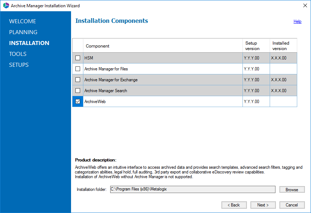The image size is (311, 213).
Task: Open the Planning section in sidebar
Action: click(x=23, y=32)
